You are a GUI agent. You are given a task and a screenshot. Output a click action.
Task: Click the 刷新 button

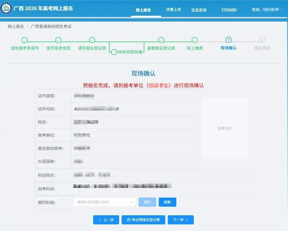(x=167, y=202)
